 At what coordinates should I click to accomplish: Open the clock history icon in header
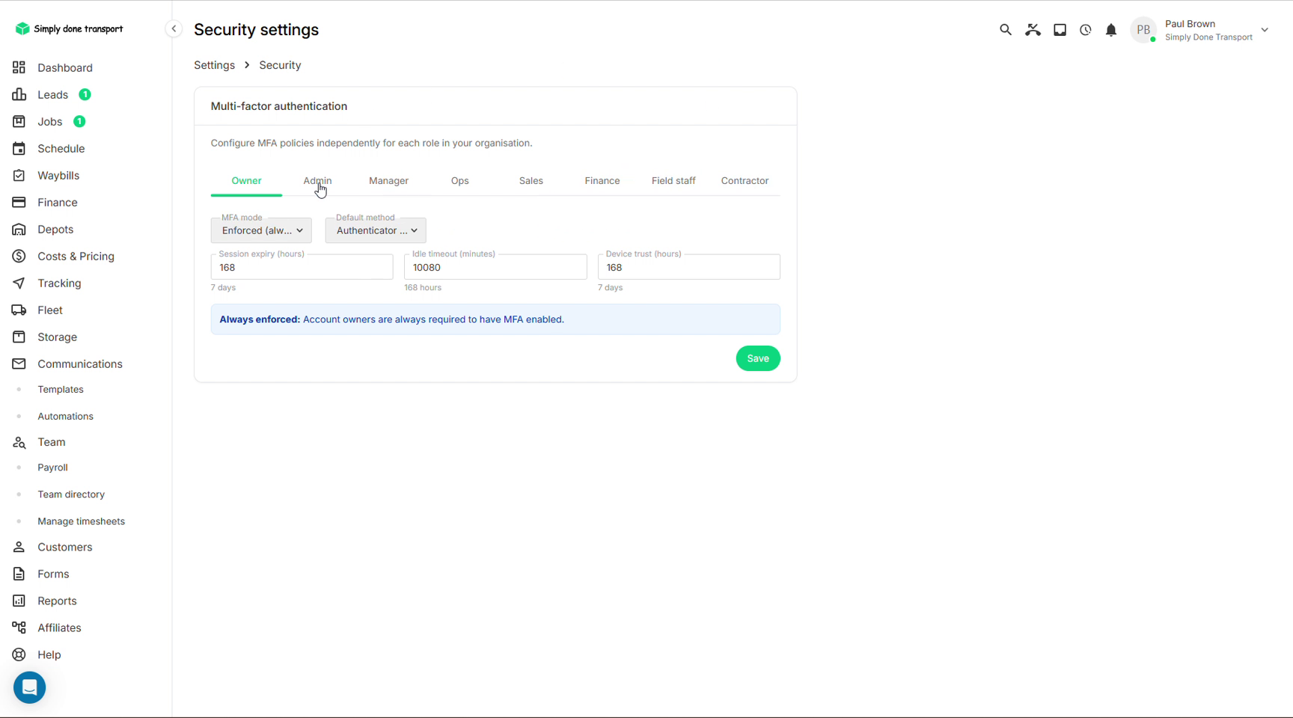click(1086, 30)
